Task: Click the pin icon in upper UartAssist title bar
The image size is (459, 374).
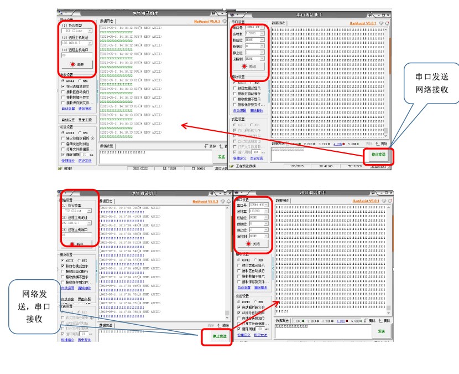Action: (x=371, y=14)
